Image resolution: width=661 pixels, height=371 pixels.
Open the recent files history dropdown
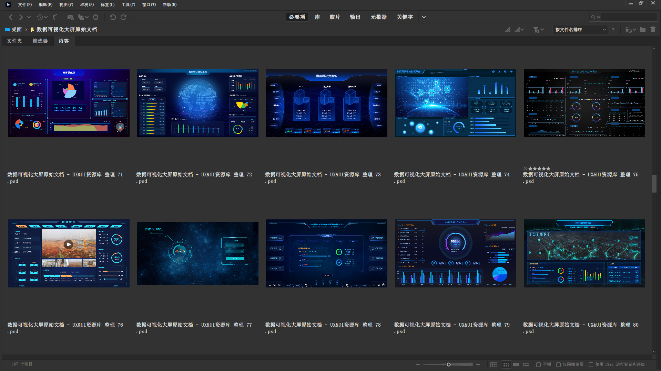click(42, 17)
